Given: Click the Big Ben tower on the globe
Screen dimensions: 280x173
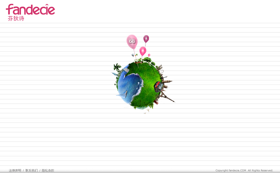Looking at the screenshot, I should [x=167, y=82].
